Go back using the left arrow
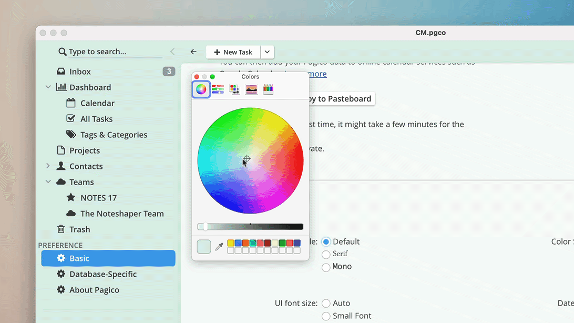Viewport: 574px width, 323px height. click(x=193, y=52)
